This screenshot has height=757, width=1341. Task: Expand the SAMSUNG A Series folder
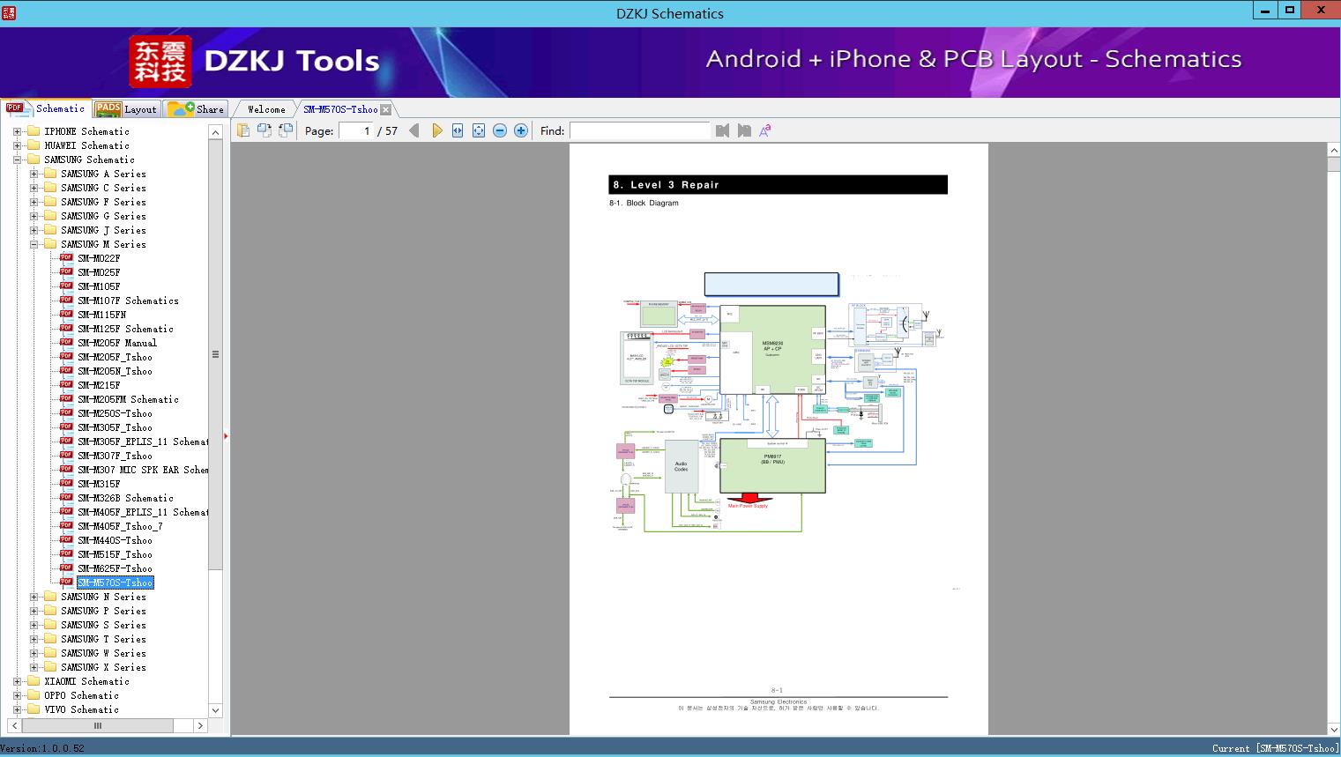[x=34, y=174]
